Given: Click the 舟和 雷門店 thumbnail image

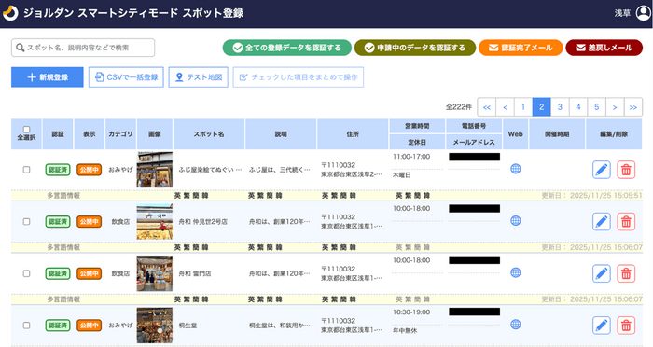Looking at the screenshot, I should (x=155, y=273).
